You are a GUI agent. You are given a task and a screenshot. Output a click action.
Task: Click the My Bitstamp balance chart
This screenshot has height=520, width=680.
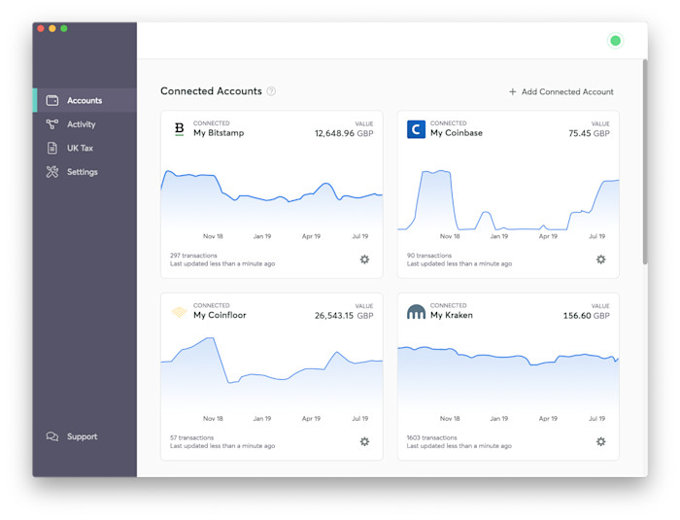click(272, 200)
